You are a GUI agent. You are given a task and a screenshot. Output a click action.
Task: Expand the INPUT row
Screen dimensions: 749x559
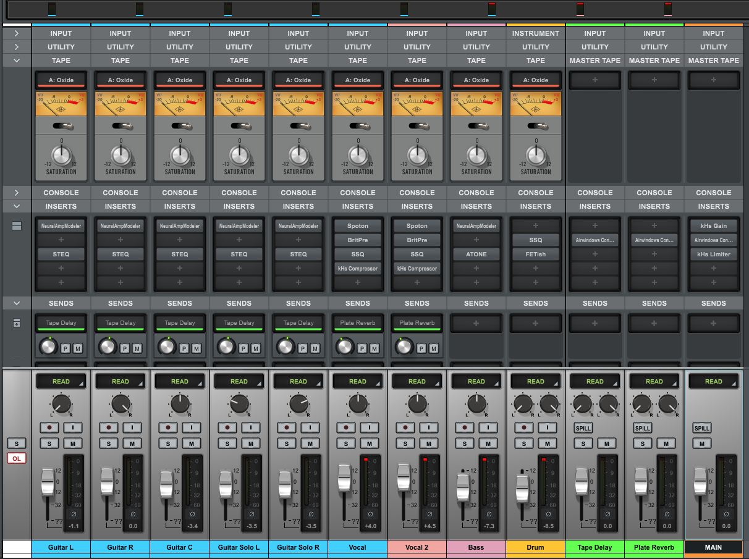[x=17, y=33]
